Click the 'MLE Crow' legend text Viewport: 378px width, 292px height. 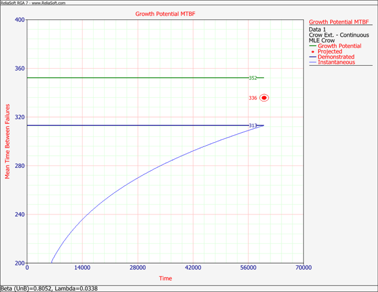(322, 40)
